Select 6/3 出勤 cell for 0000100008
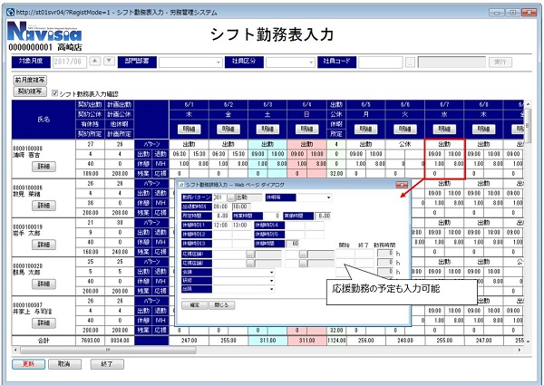The height and width of the screenshot is (385, 544). [267, 144]
